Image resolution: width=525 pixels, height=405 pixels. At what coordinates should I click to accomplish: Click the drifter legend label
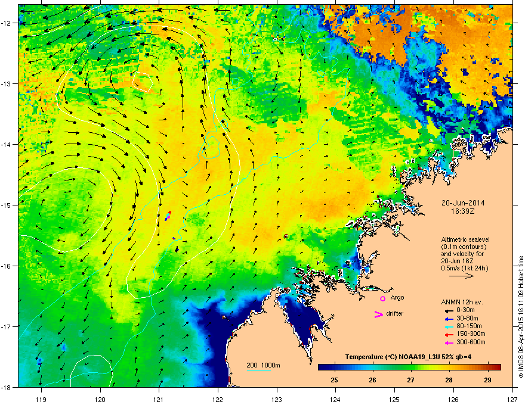395,313
